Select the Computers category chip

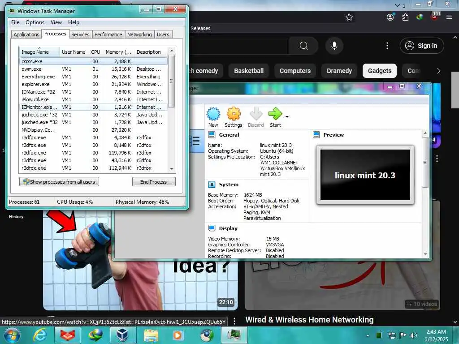295,71
